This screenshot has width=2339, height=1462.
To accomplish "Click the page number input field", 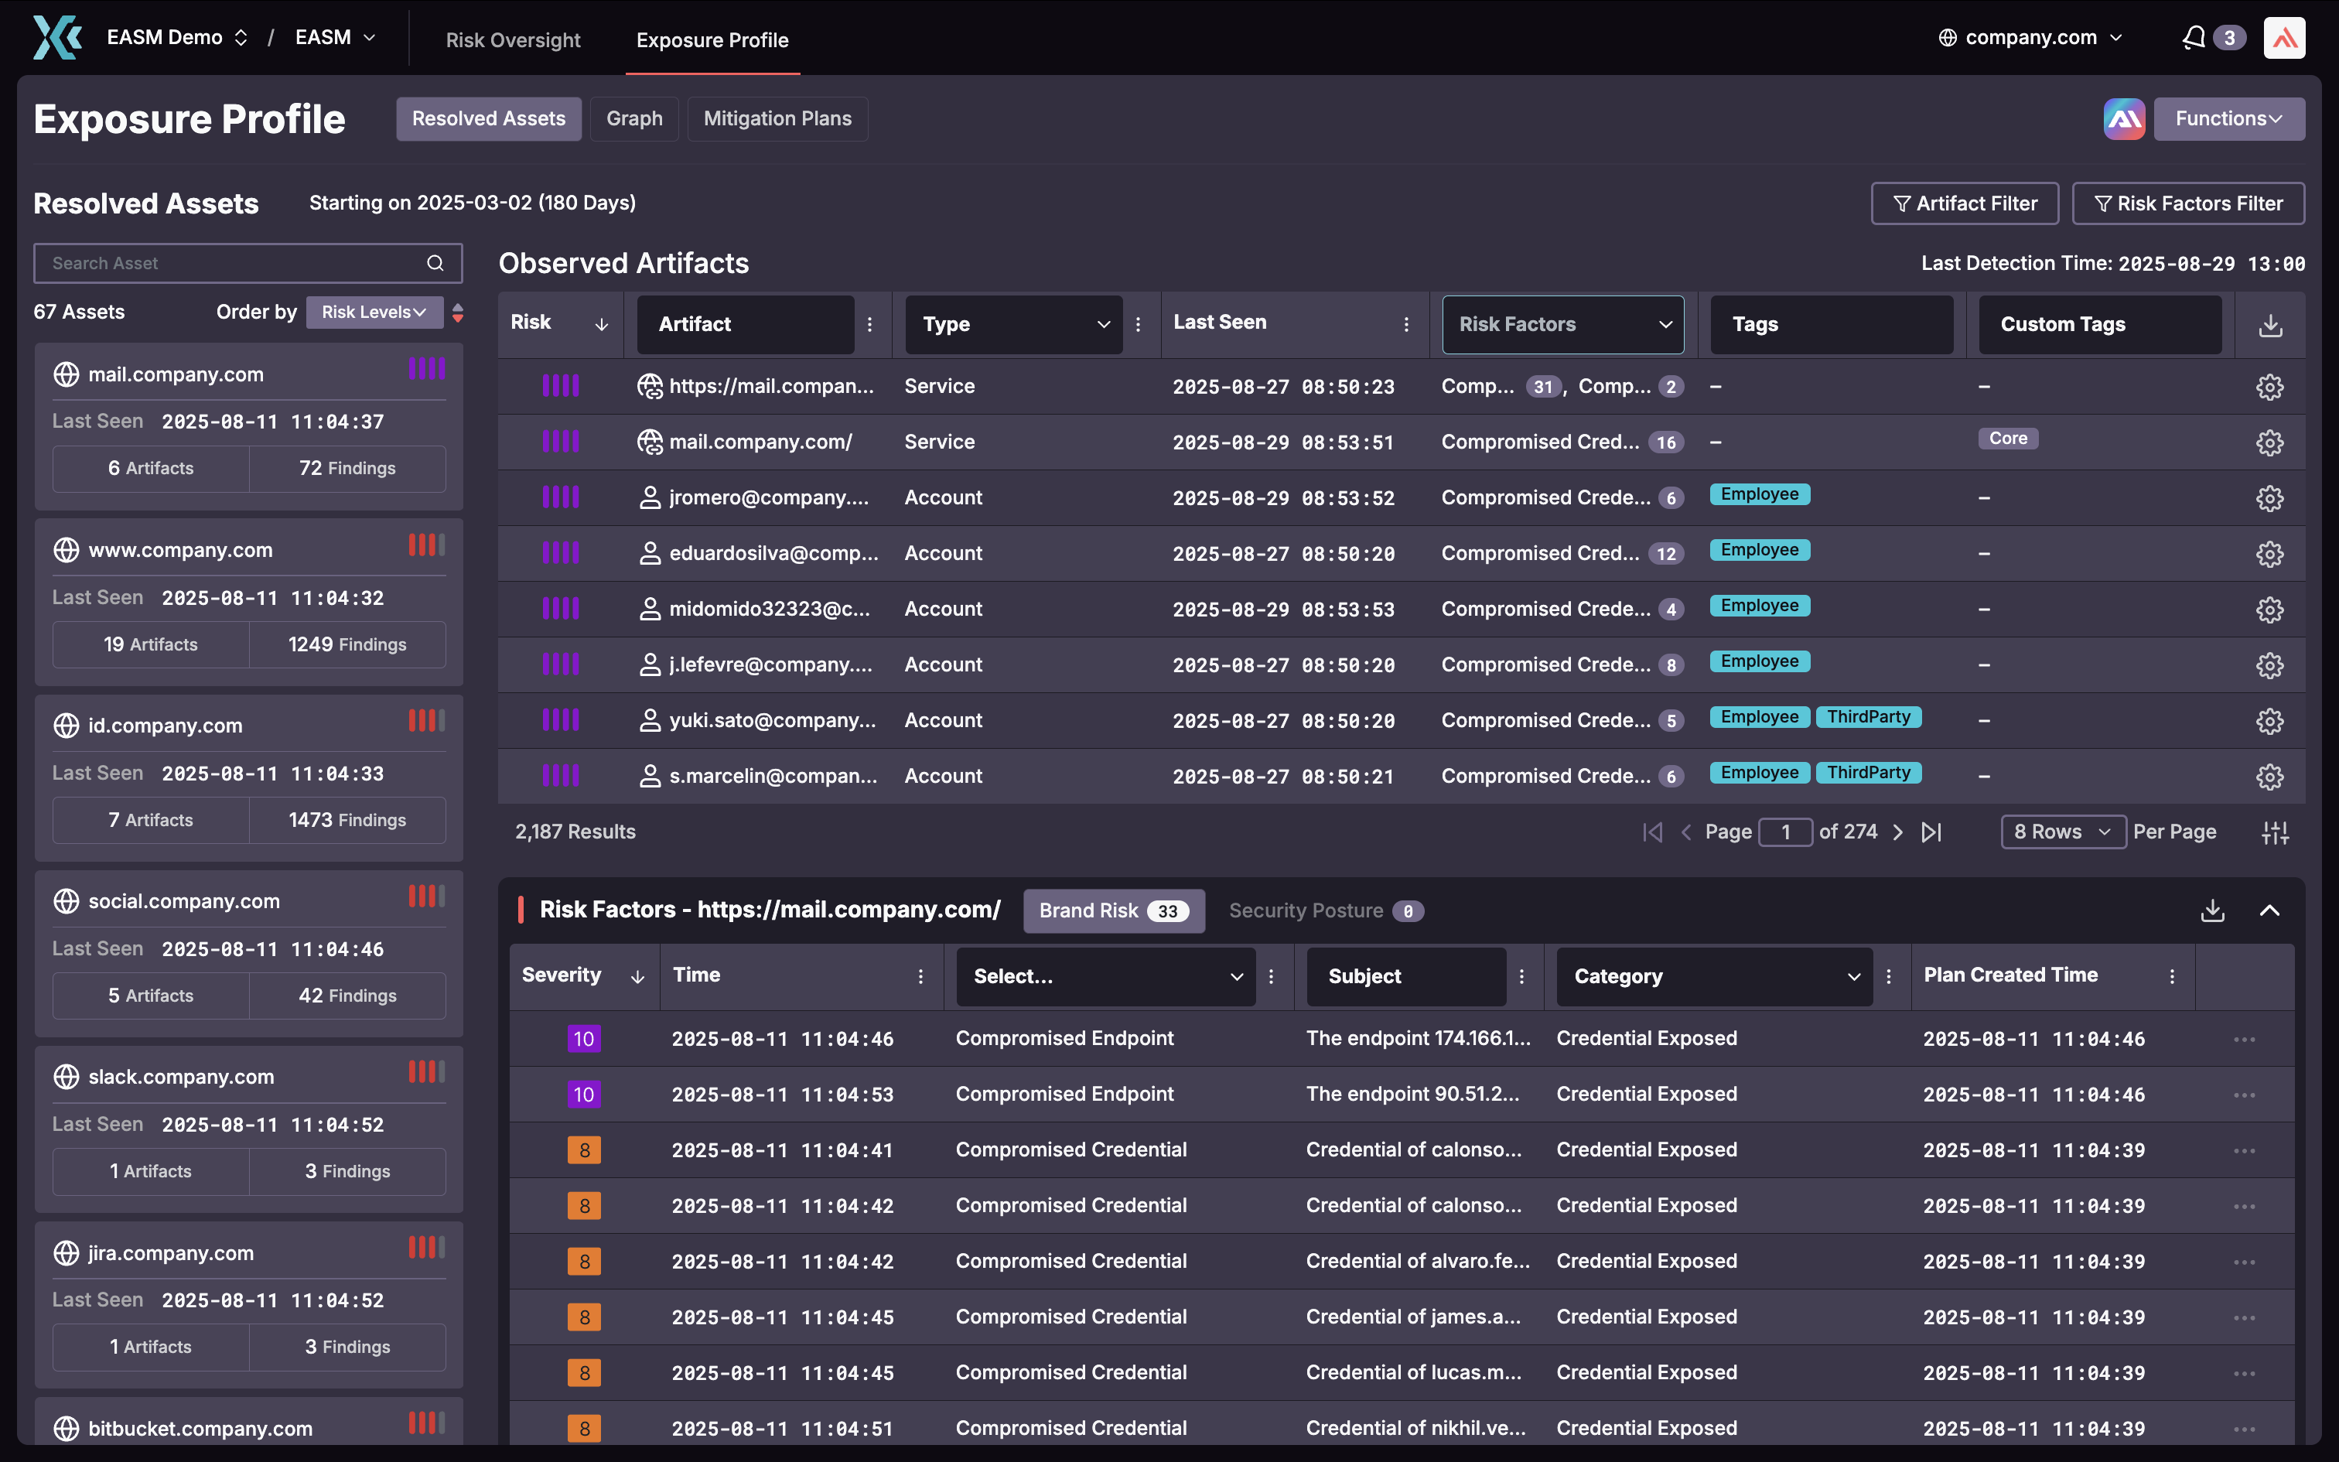I will click(1784, 832).
